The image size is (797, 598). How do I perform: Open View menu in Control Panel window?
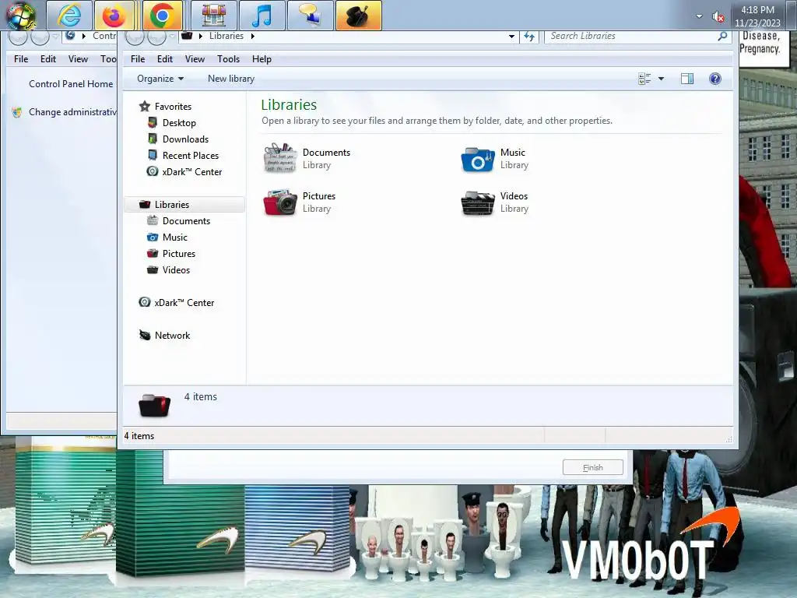pyautogui.click(x=78, y=59)
